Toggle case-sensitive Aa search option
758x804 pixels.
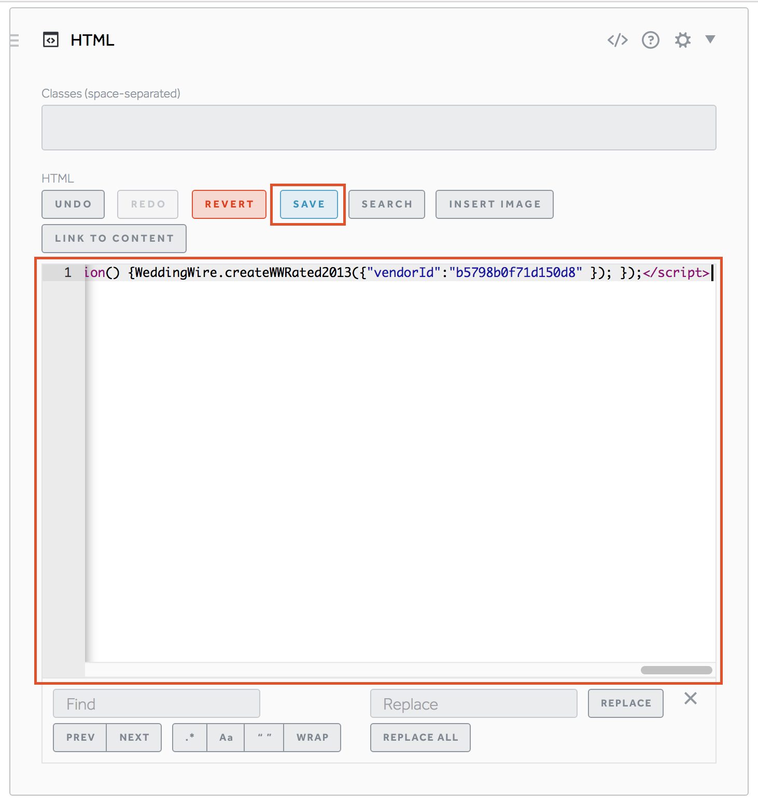click(x=226, y=737)
